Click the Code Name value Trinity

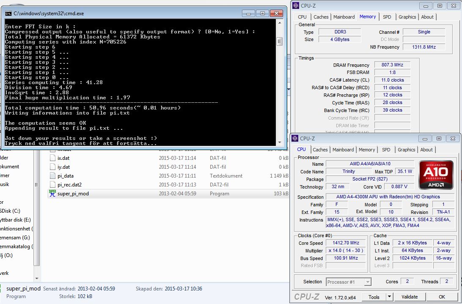tap(349, 171)
